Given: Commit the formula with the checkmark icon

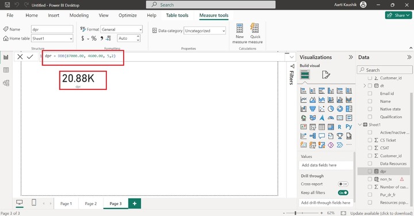Looking at the screenshot, I should pos(30,56).
